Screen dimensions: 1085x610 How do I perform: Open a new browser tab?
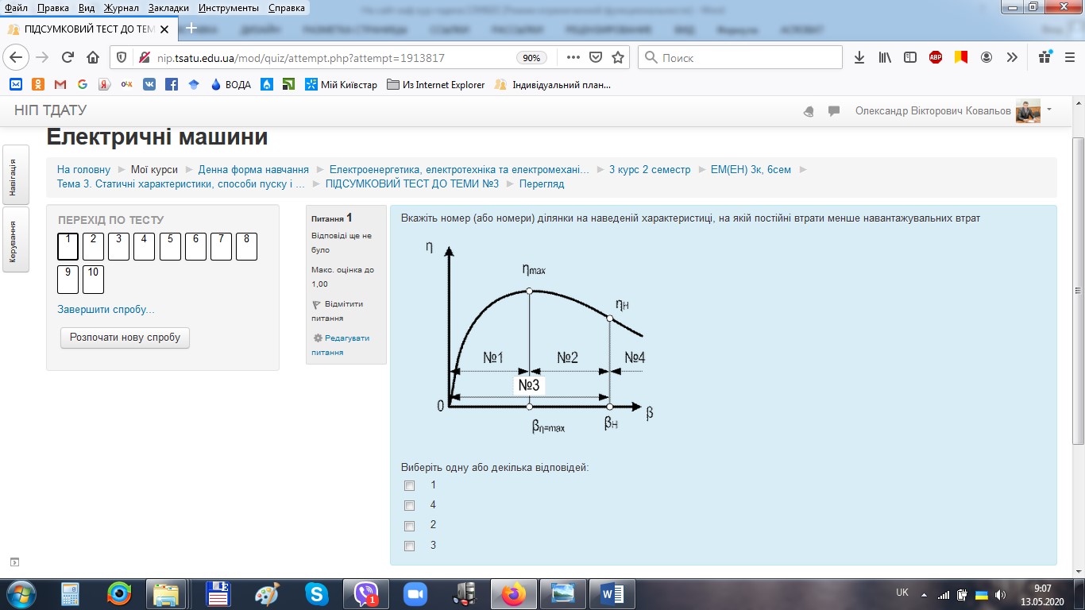[191, 29]
